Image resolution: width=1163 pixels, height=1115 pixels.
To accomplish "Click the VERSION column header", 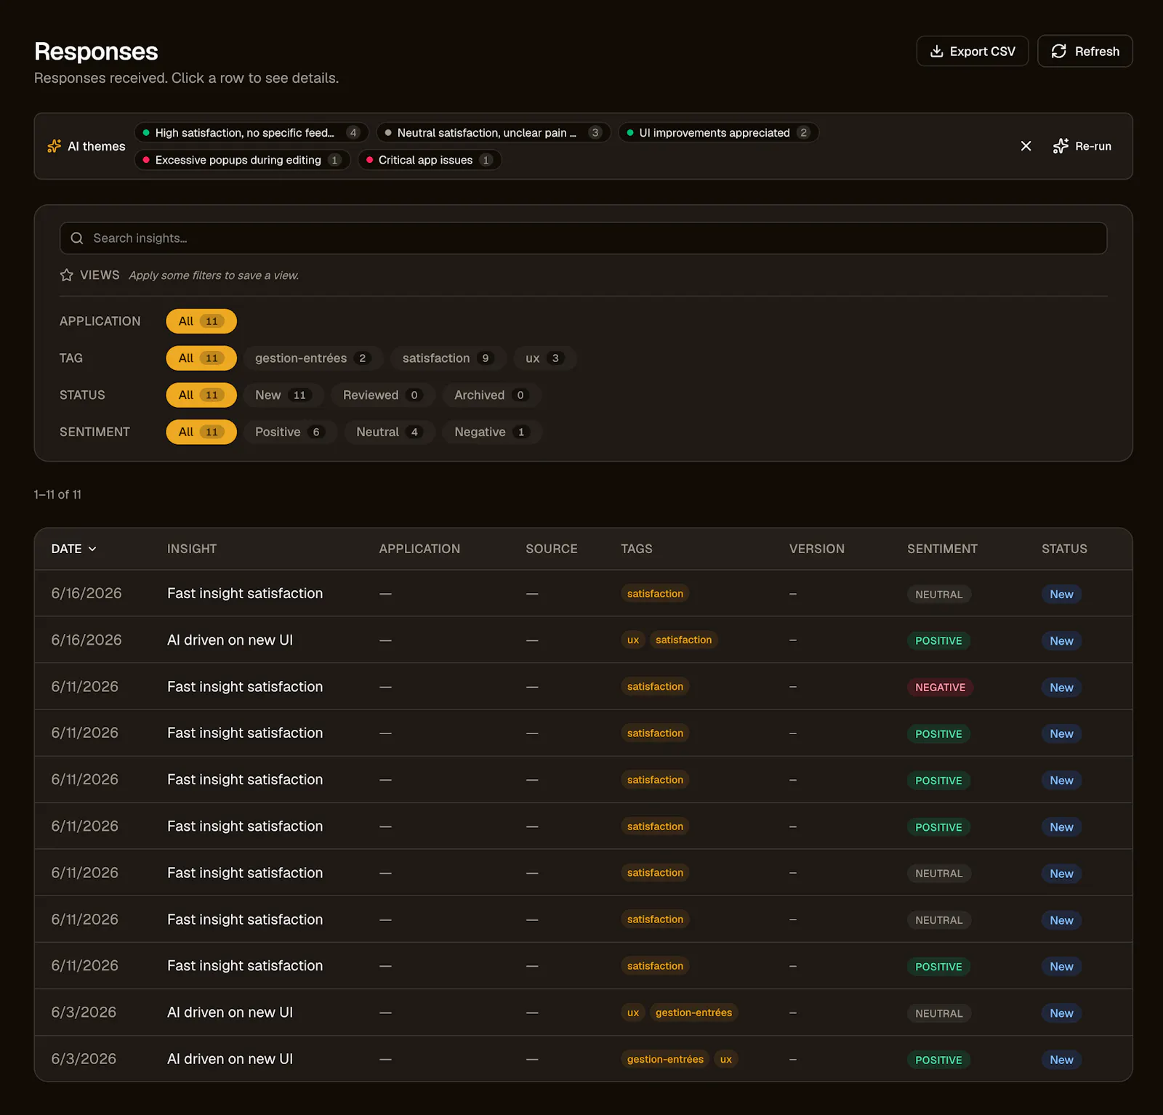I will tap(817, 549).
